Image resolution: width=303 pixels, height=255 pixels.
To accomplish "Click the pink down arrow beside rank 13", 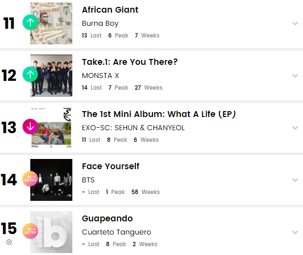I will [30, 127].
